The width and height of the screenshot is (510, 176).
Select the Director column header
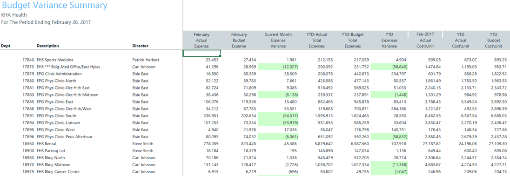point(140,46)
